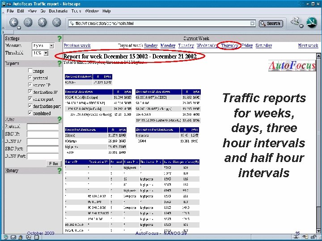Open the Settings help question mark
This screenshot has height=241, width=322.
pos(59,38)
